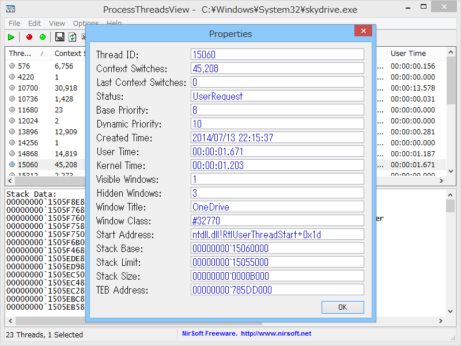Click stack pane scroll down arrow
461x346 pixels.
point(450,311)
